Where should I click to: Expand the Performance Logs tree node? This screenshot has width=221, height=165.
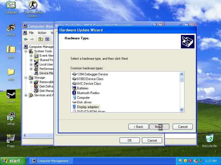pos(31,69)
